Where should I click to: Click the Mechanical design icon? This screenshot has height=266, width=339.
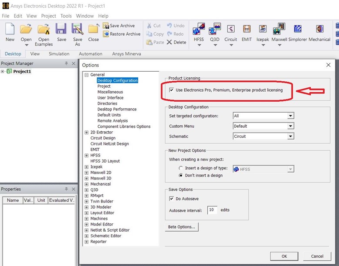(319, 29)
